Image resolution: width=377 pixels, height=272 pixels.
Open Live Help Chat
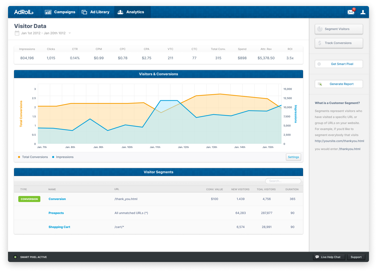[329, 257]
